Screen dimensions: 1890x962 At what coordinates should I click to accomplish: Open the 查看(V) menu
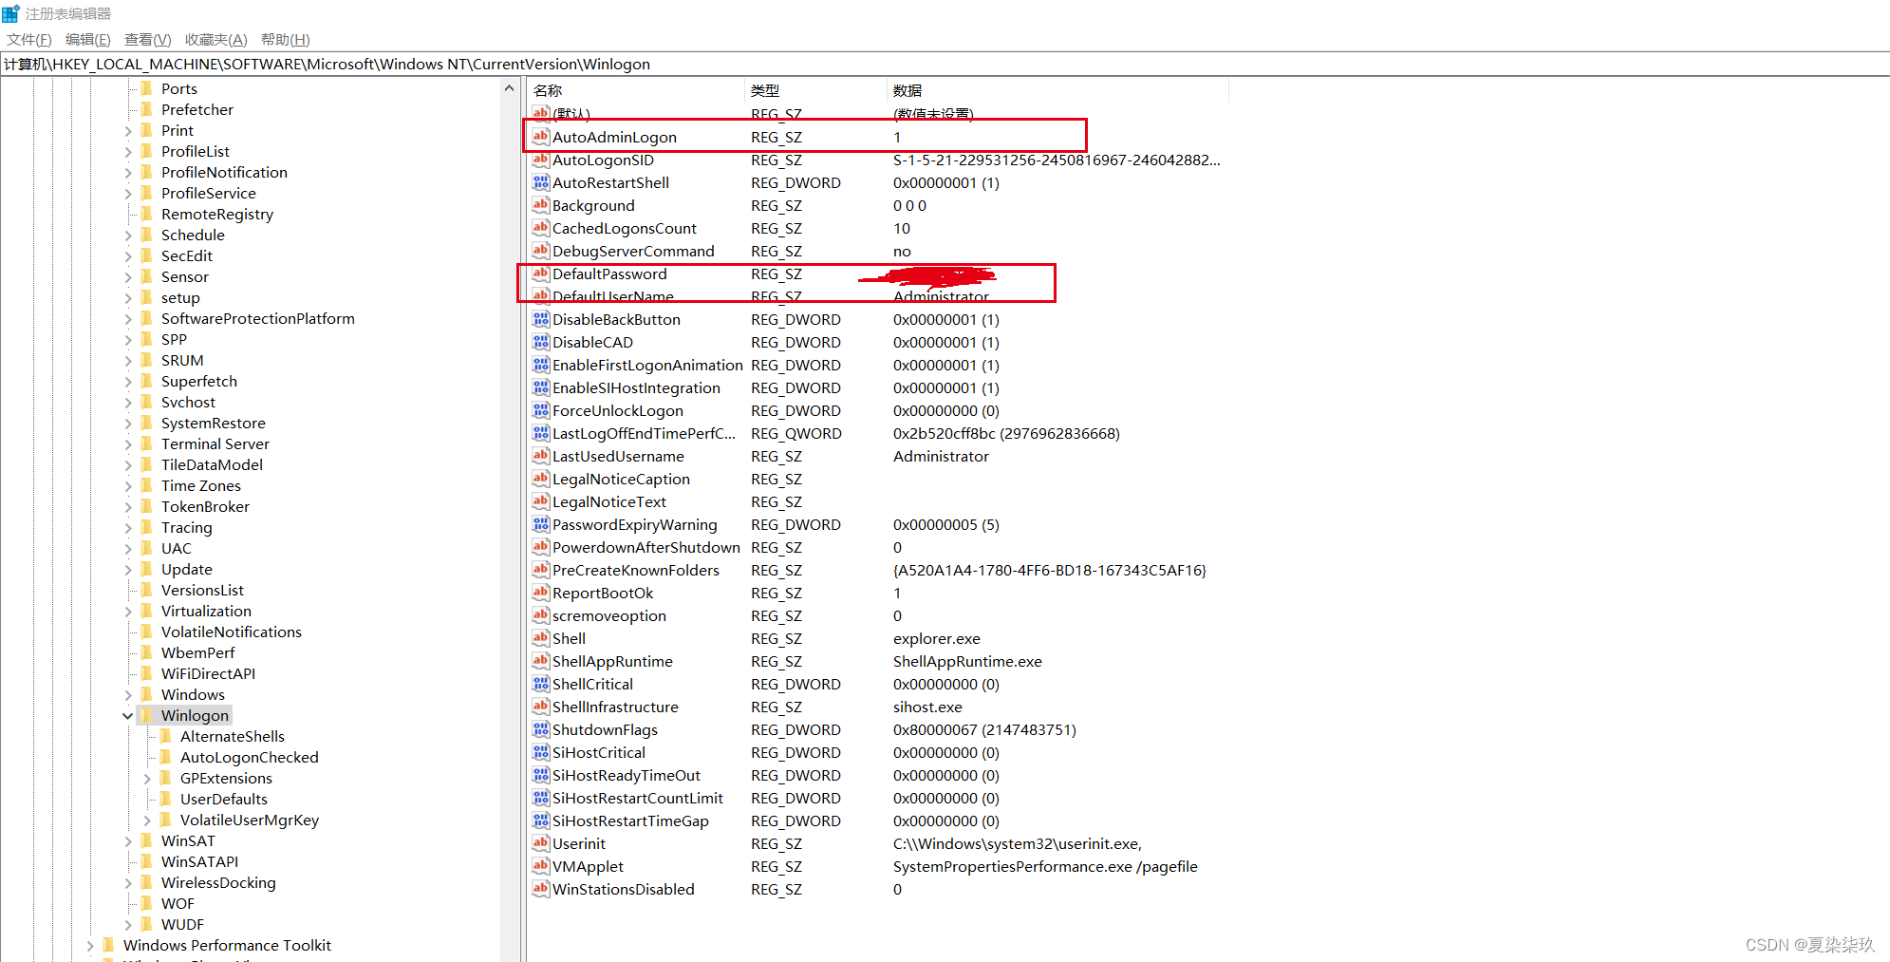[148, 39]
